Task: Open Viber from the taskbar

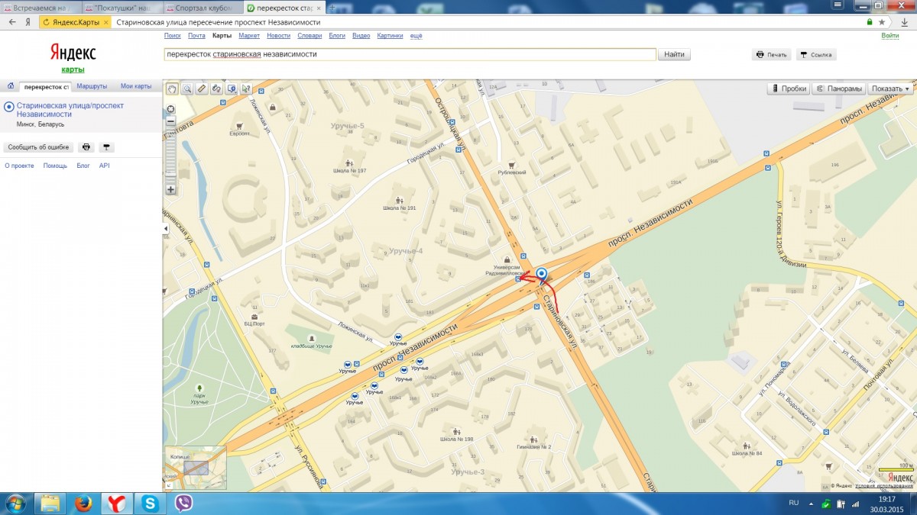Action: (x=183, y=504)
